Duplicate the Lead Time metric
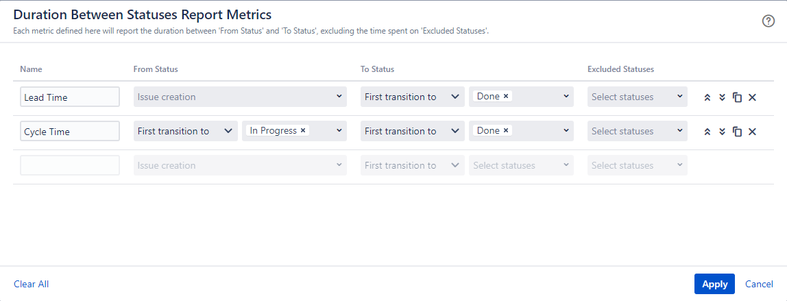Image resolution: width=787 pixels, height=301 pixels. coord(737,97)
